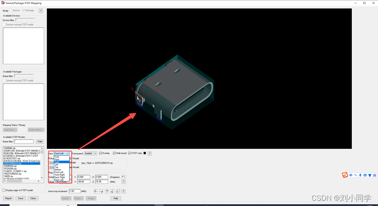Click the Arrow key increment field

pos(74,191)
